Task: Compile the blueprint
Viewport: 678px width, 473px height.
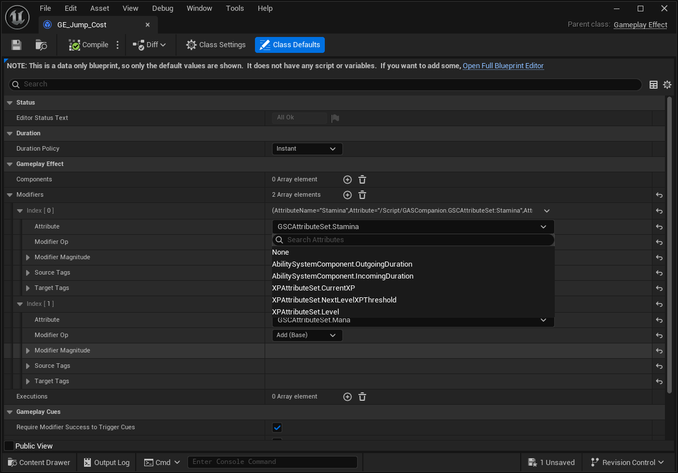Action: click(x=89, y=45)
